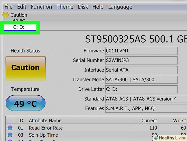The image size is (187, 141).
Task: Click the Interface field showing Serial ATA
Action: 141,70
